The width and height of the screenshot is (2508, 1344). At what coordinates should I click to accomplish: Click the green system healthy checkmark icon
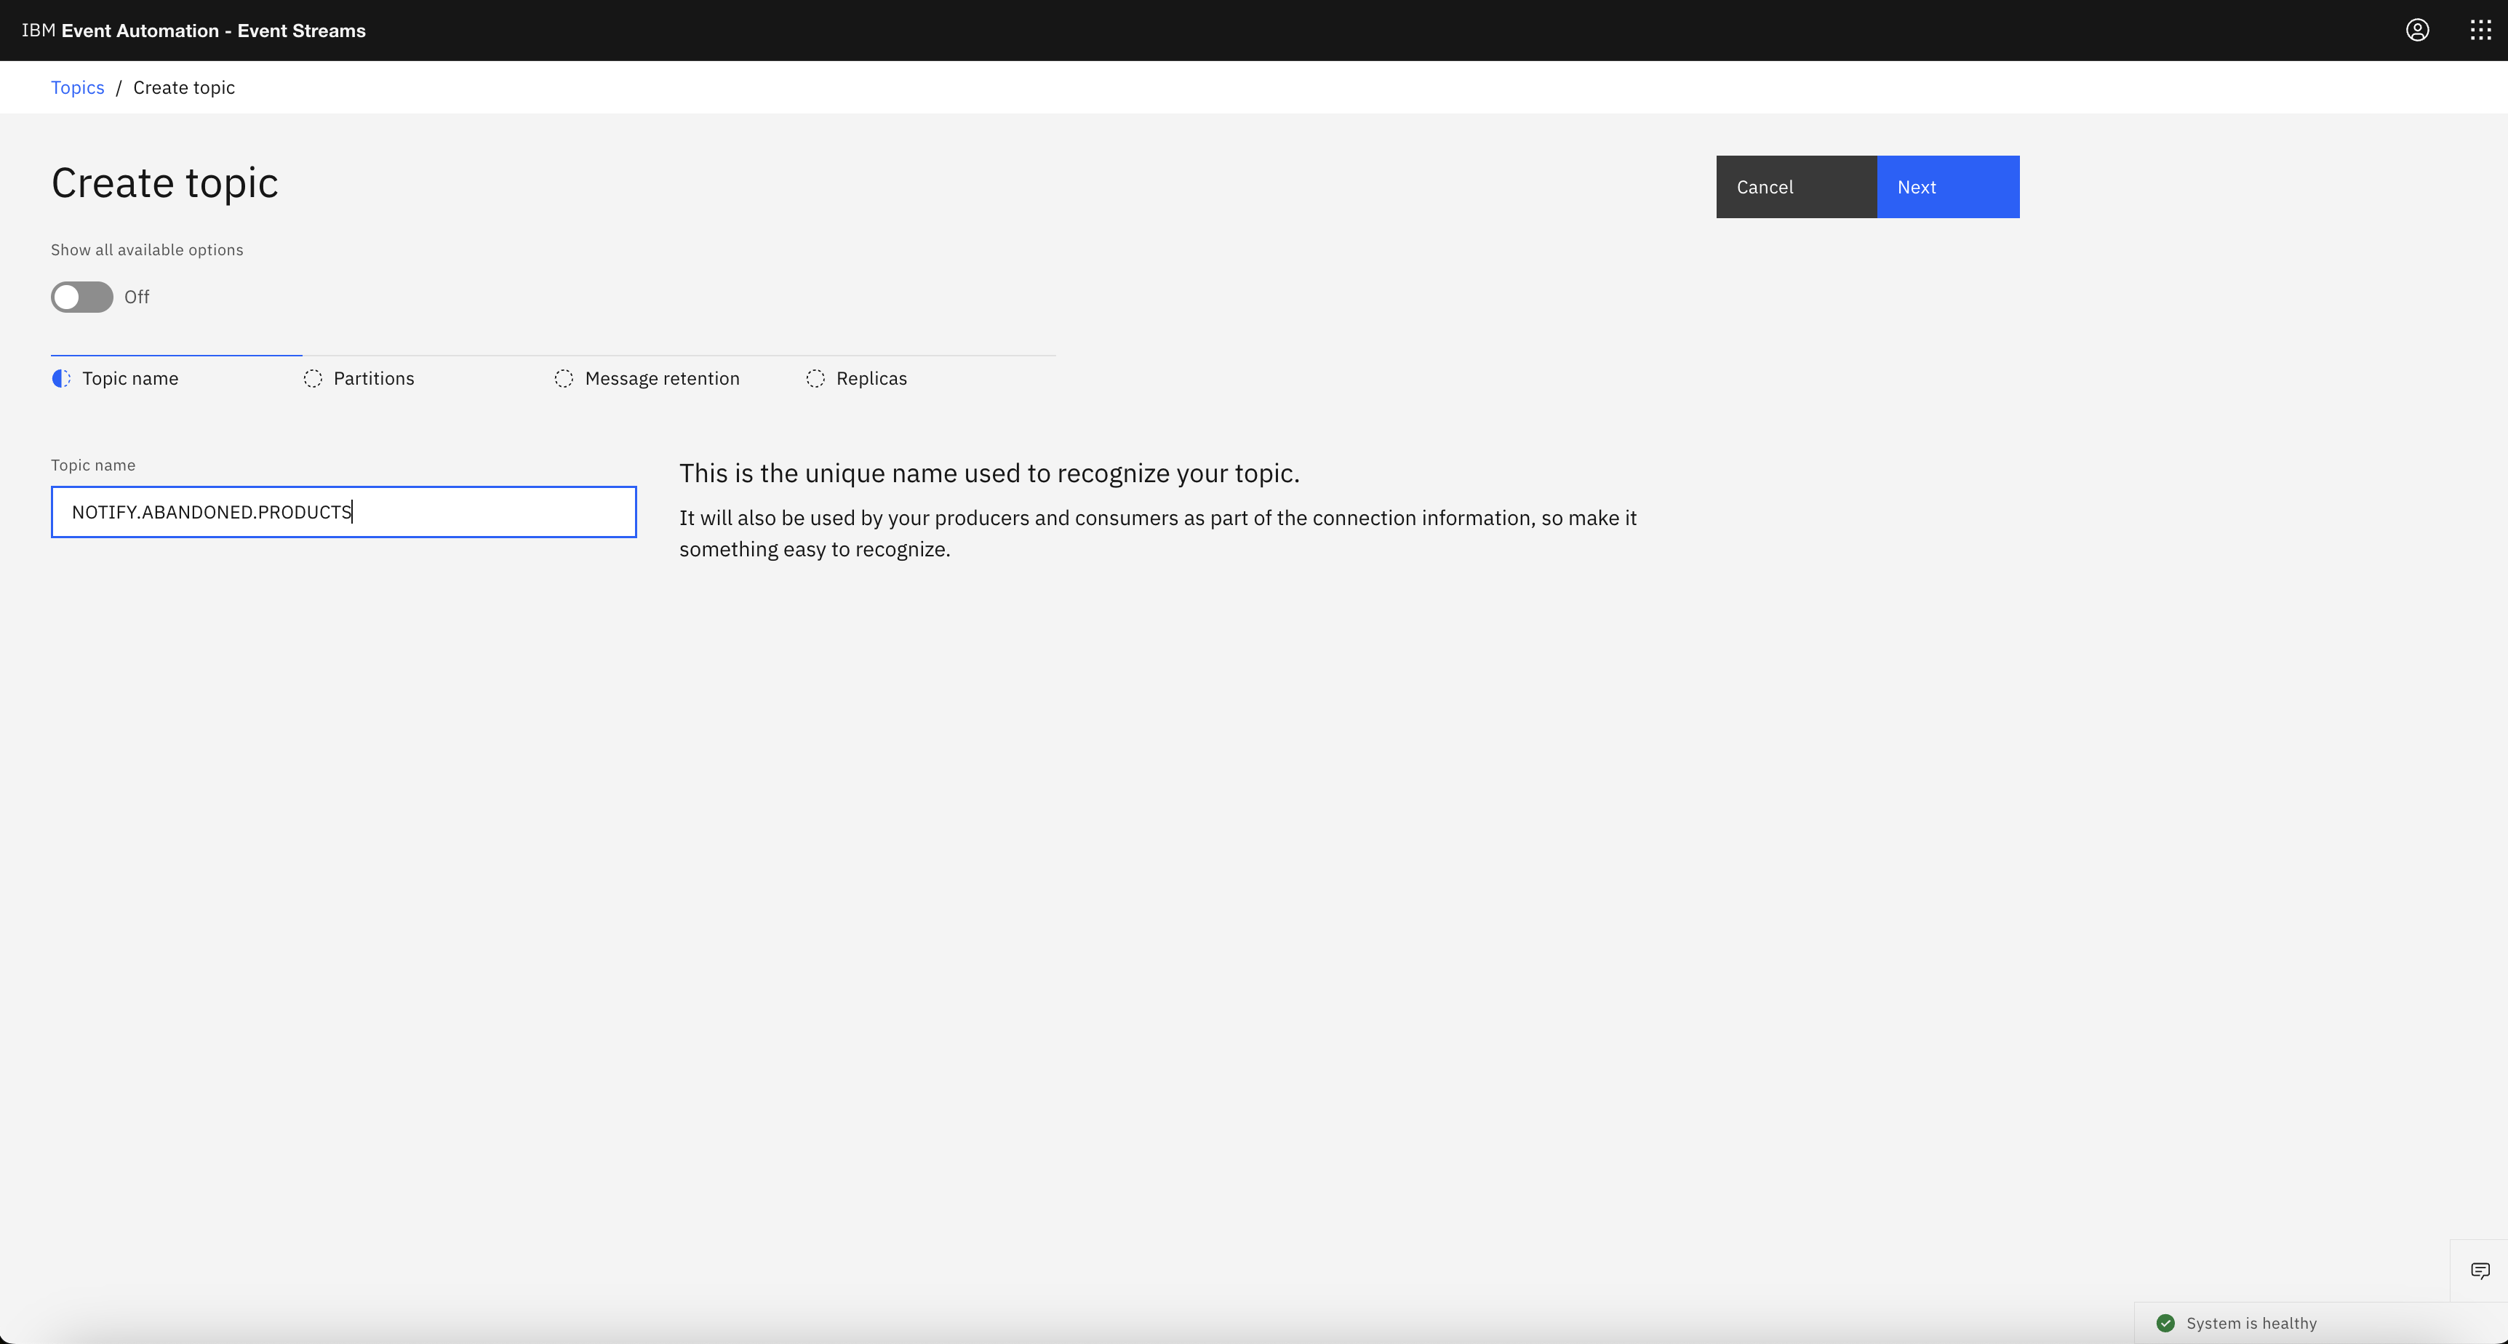click(x=2165, y=1323)
